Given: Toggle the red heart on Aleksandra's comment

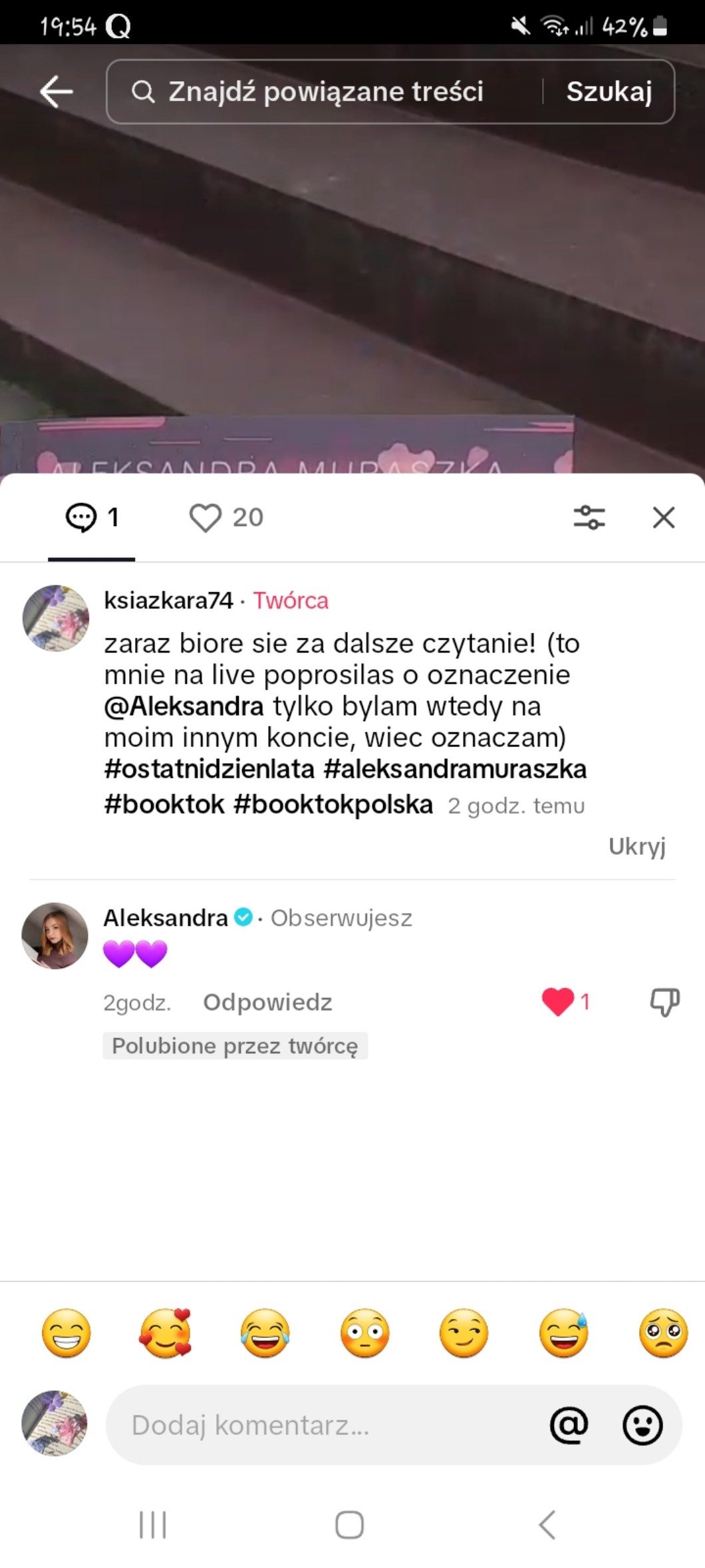Looking at the screenshot, I should click(x=557, y=1002).
